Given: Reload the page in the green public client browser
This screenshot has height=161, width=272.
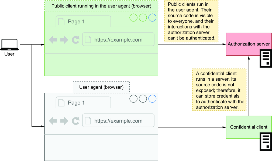Looking at the screenshot, I should click(76, 40).
